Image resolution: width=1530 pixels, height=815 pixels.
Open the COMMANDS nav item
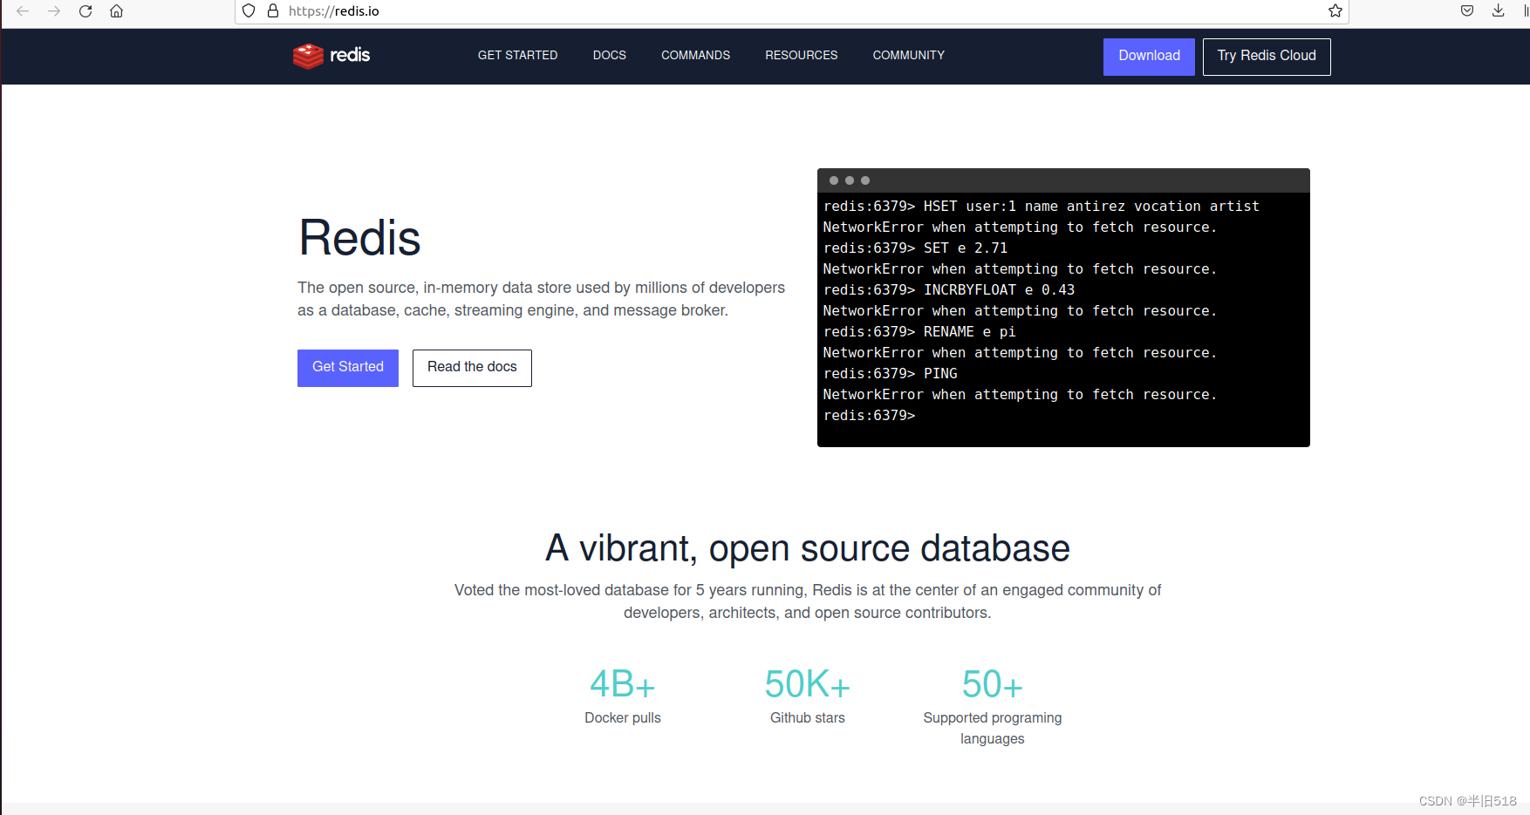[x=695, y=55]
